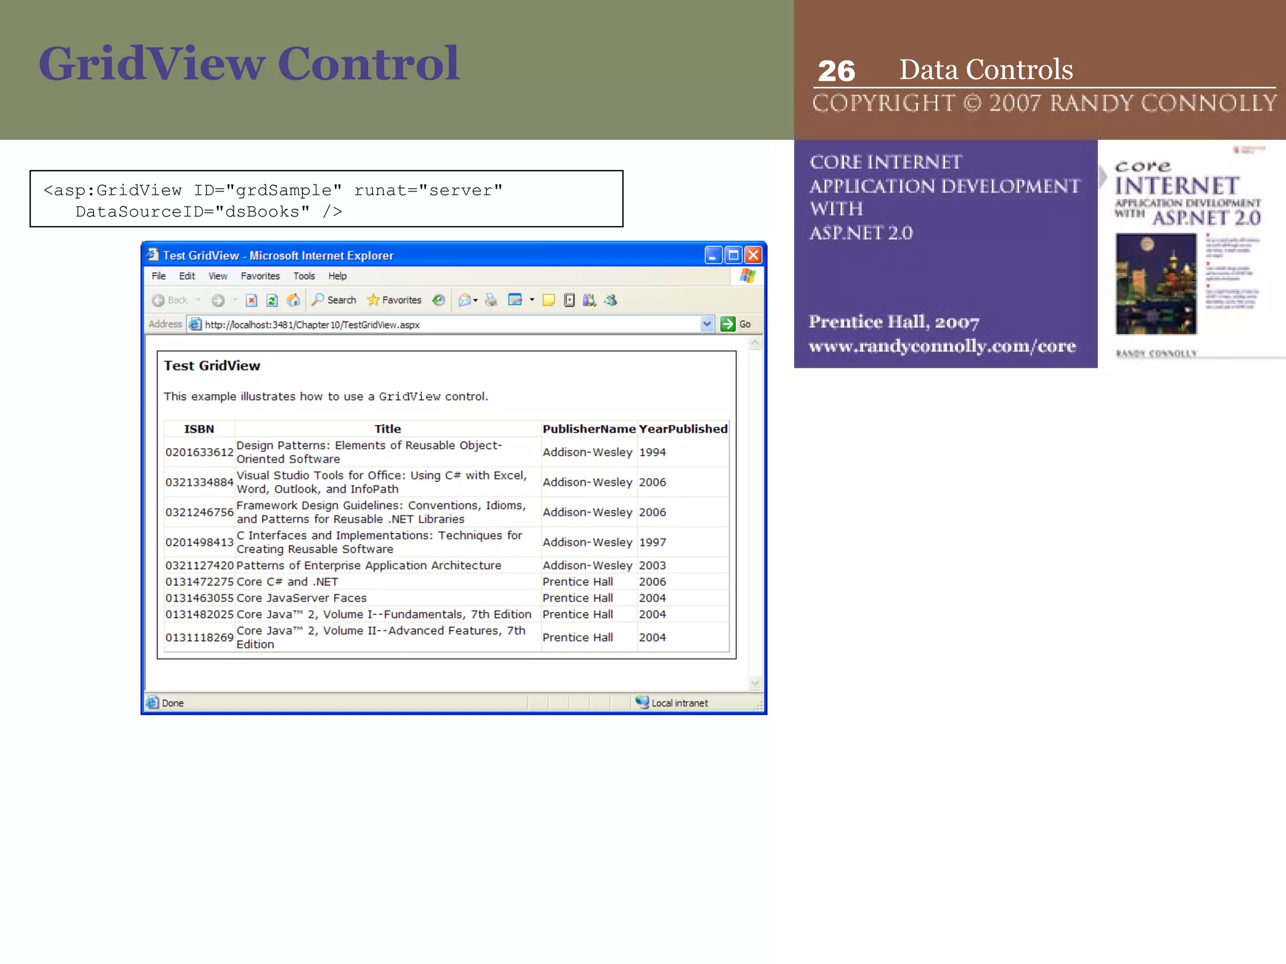Close the Internet Explorer window
Image resolution: width=1286 pixels, height=964 pixels.
(753, 255)
